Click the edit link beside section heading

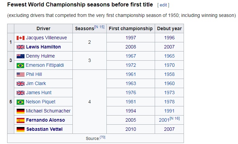click(163, 5)
